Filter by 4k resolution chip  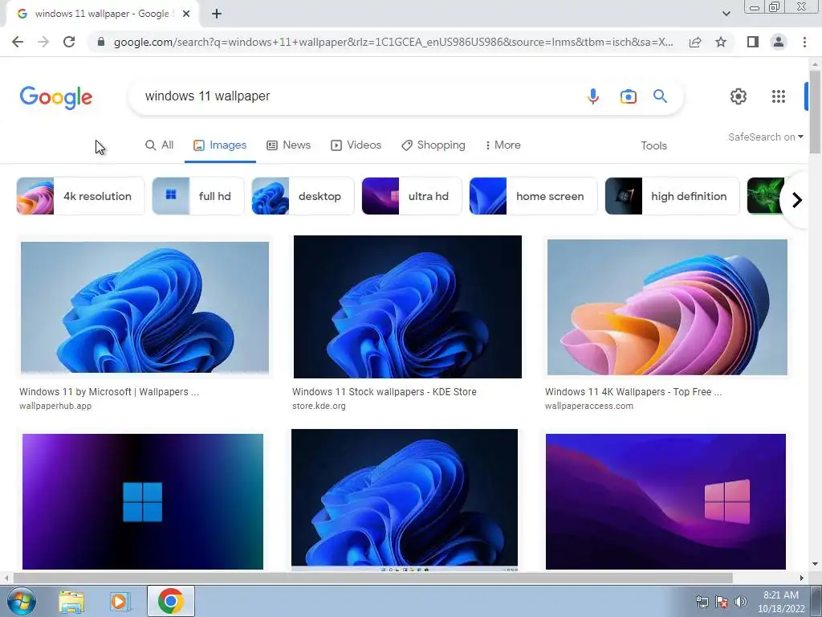pos(80,196)
